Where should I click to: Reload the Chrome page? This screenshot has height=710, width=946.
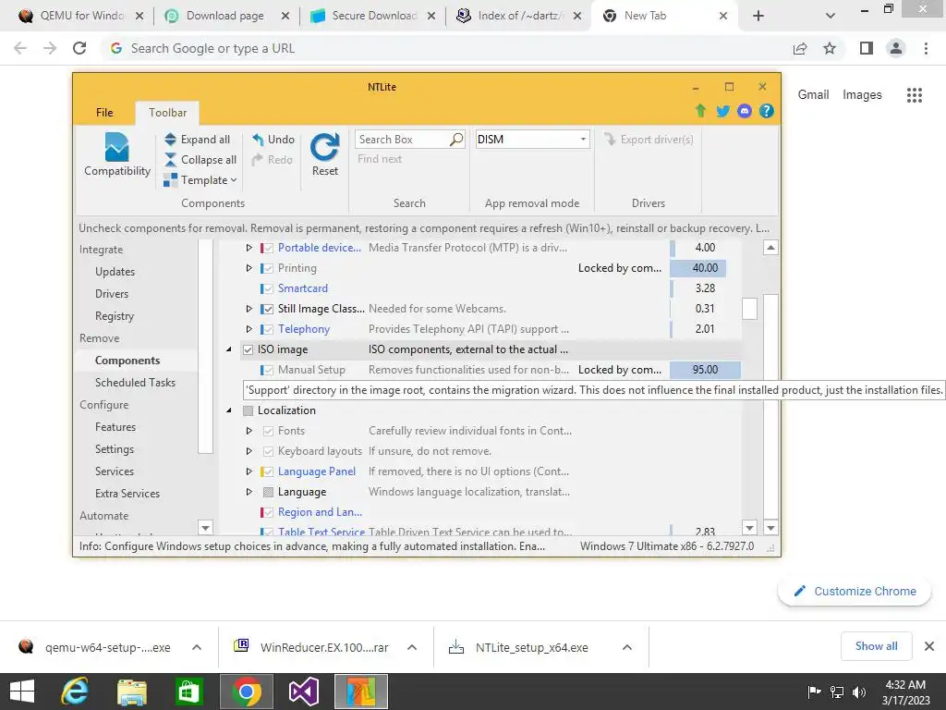coord(79,48)
